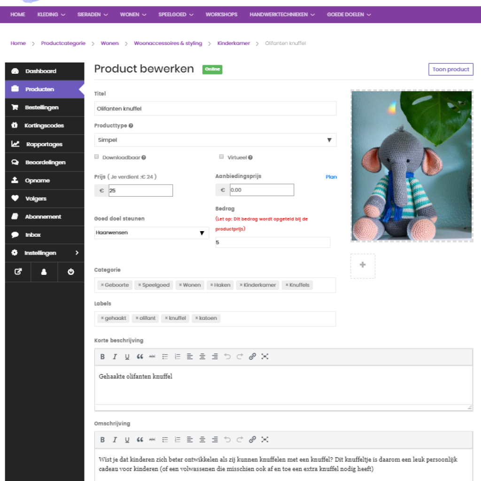Remove the katoen label tag
The width and height of the screenshot is (481, 481).
197,318
